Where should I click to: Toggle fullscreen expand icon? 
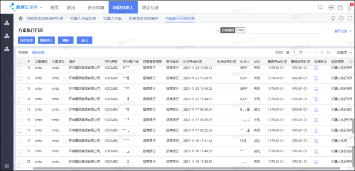350,18
